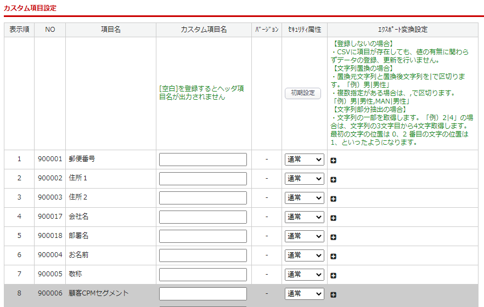Image resolution: width=484 pixels, height=307 pixels.
Task: Open the 通常 dropdown in the 住所1 row
Action: pos(304,179)
